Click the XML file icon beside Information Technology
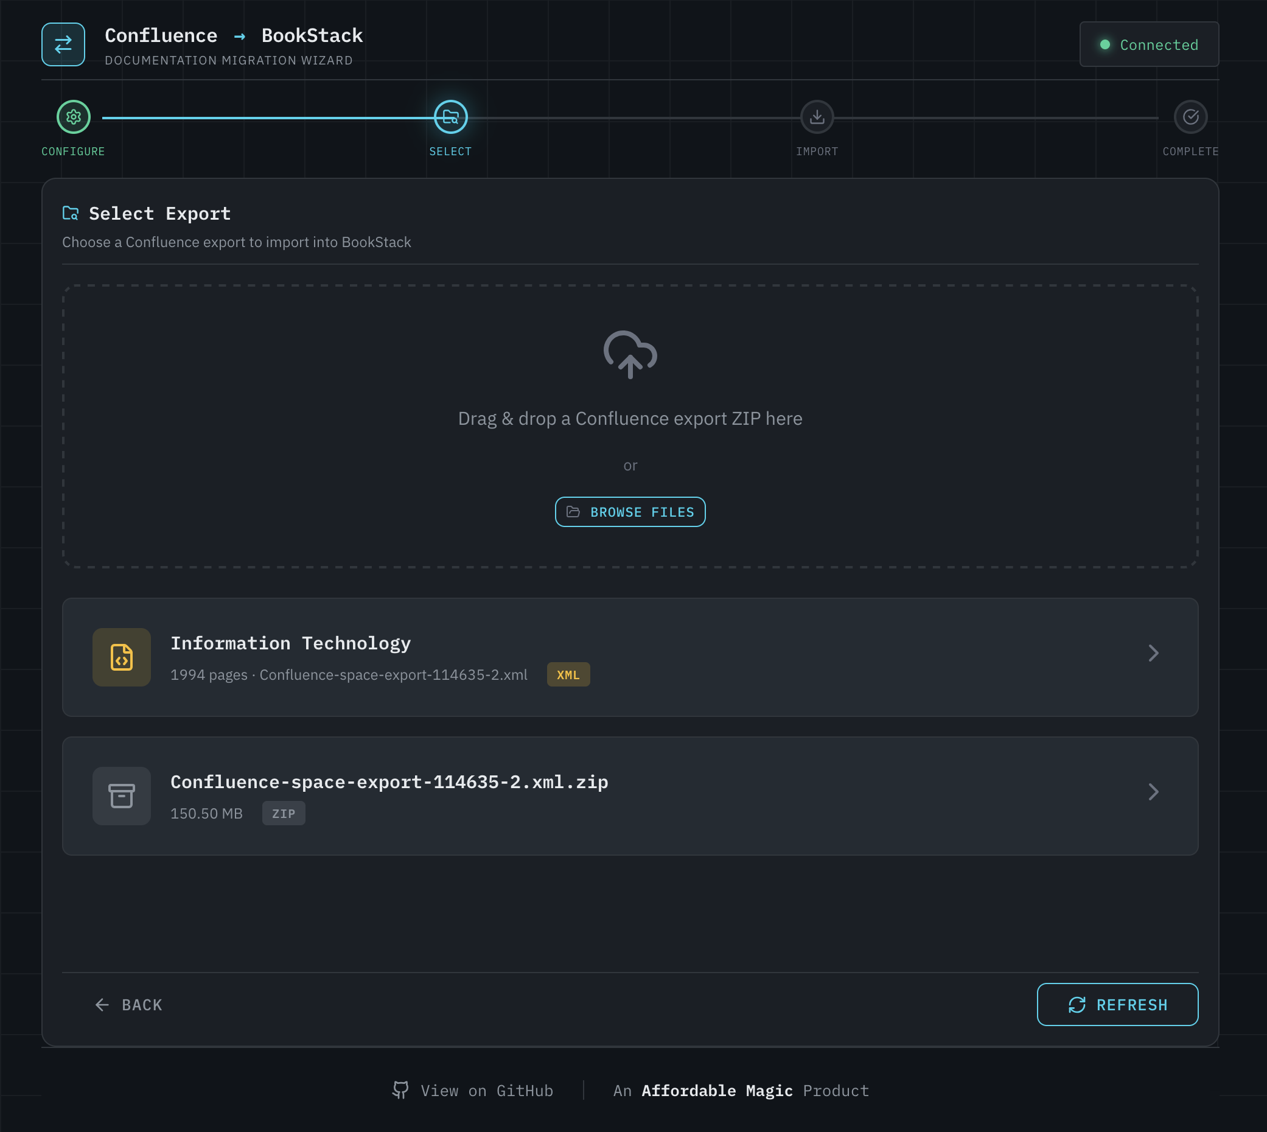Viewport: 1267px width, 1132px height. click(x=121, y=657)
